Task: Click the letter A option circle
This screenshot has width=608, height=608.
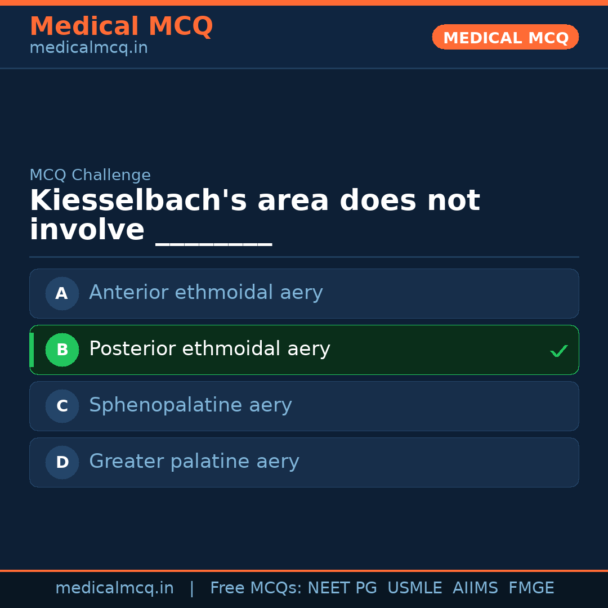Action: point(62,293)
